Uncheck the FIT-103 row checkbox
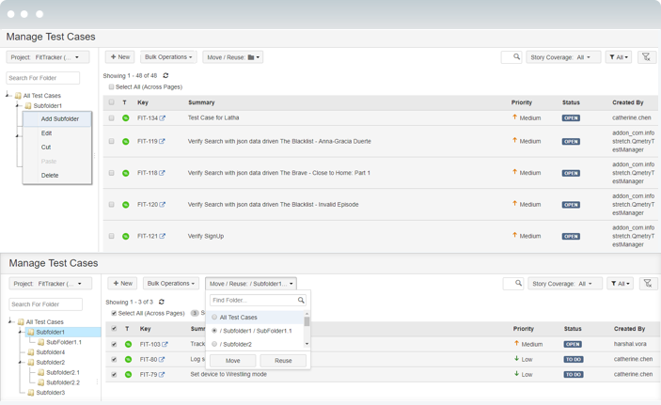The image size is (661, 405). pyautogui.click(x=114, y=344)
